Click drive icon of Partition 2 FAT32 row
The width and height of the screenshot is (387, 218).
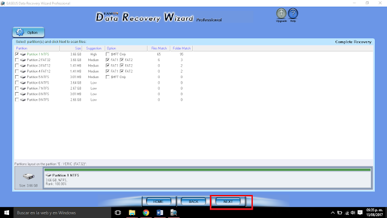coord(23,60)
